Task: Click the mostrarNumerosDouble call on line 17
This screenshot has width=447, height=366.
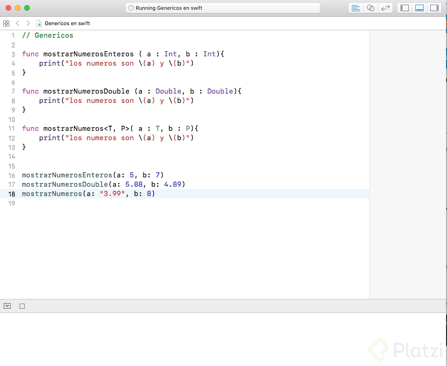Action: tap(103, 184)
